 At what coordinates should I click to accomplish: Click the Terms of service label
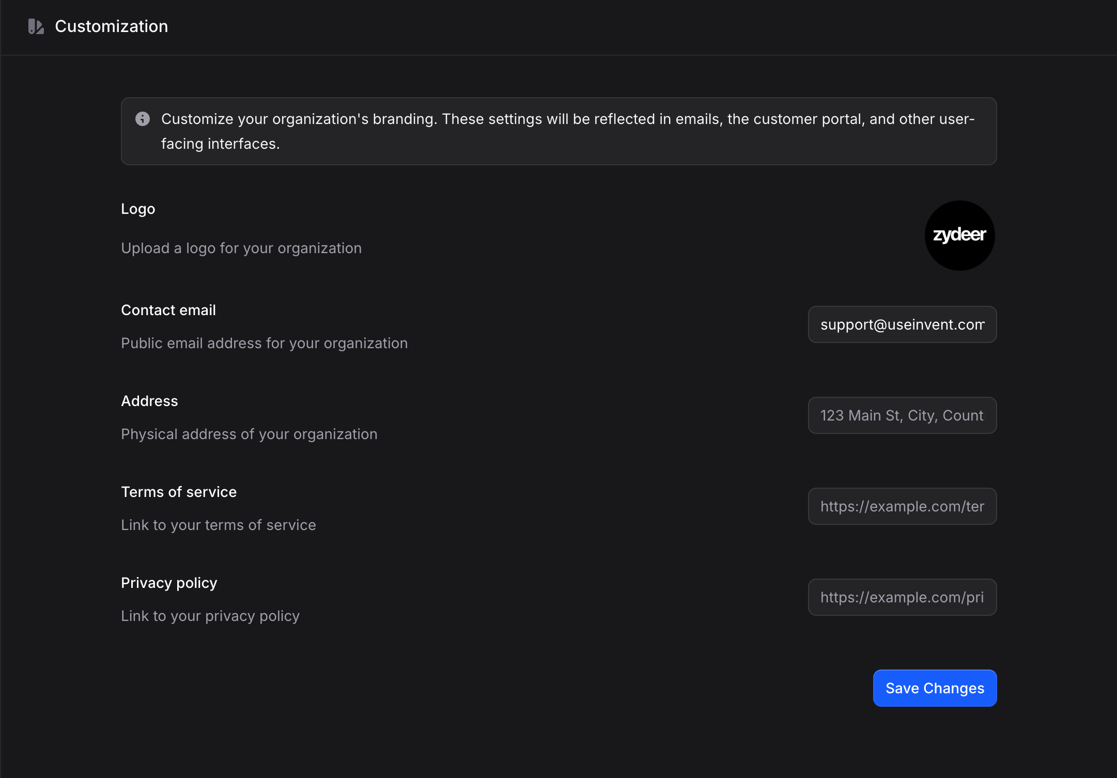(179, 492)
